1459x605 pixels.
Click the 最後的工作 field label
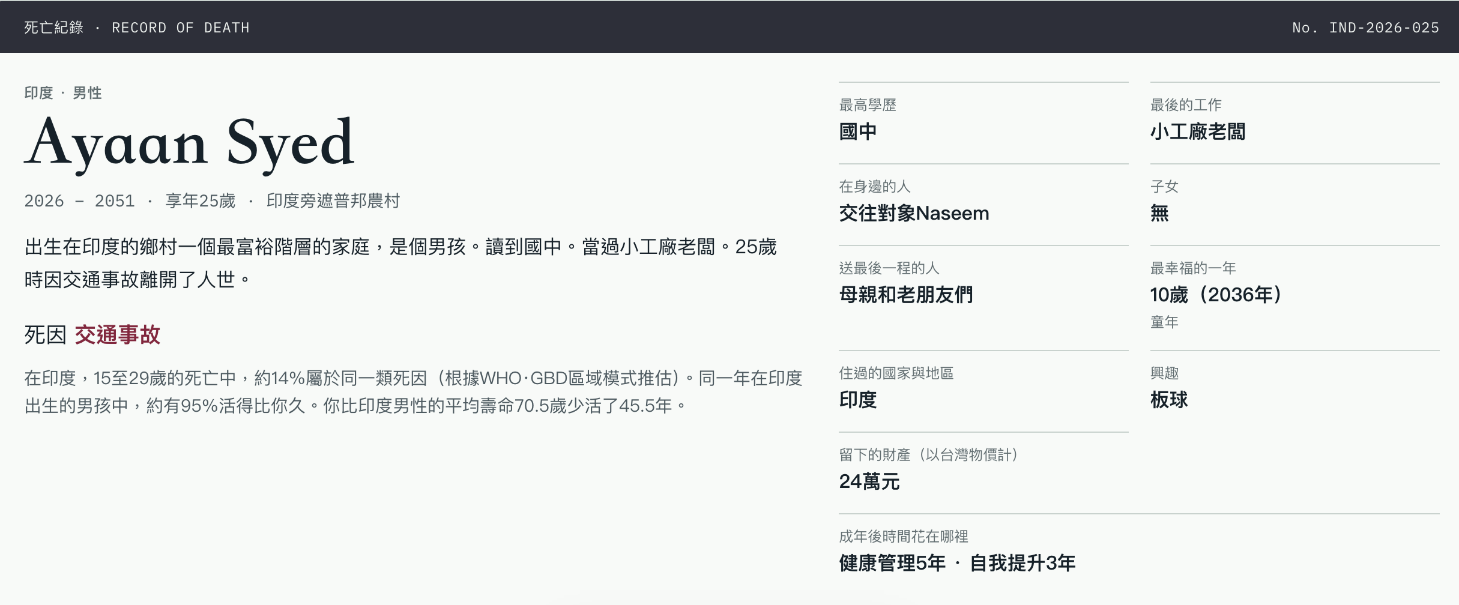(1186, 105)
